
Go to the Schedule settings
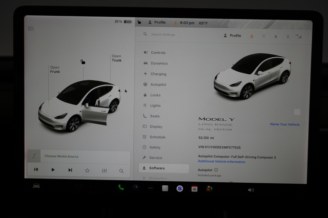coord(154,137)
